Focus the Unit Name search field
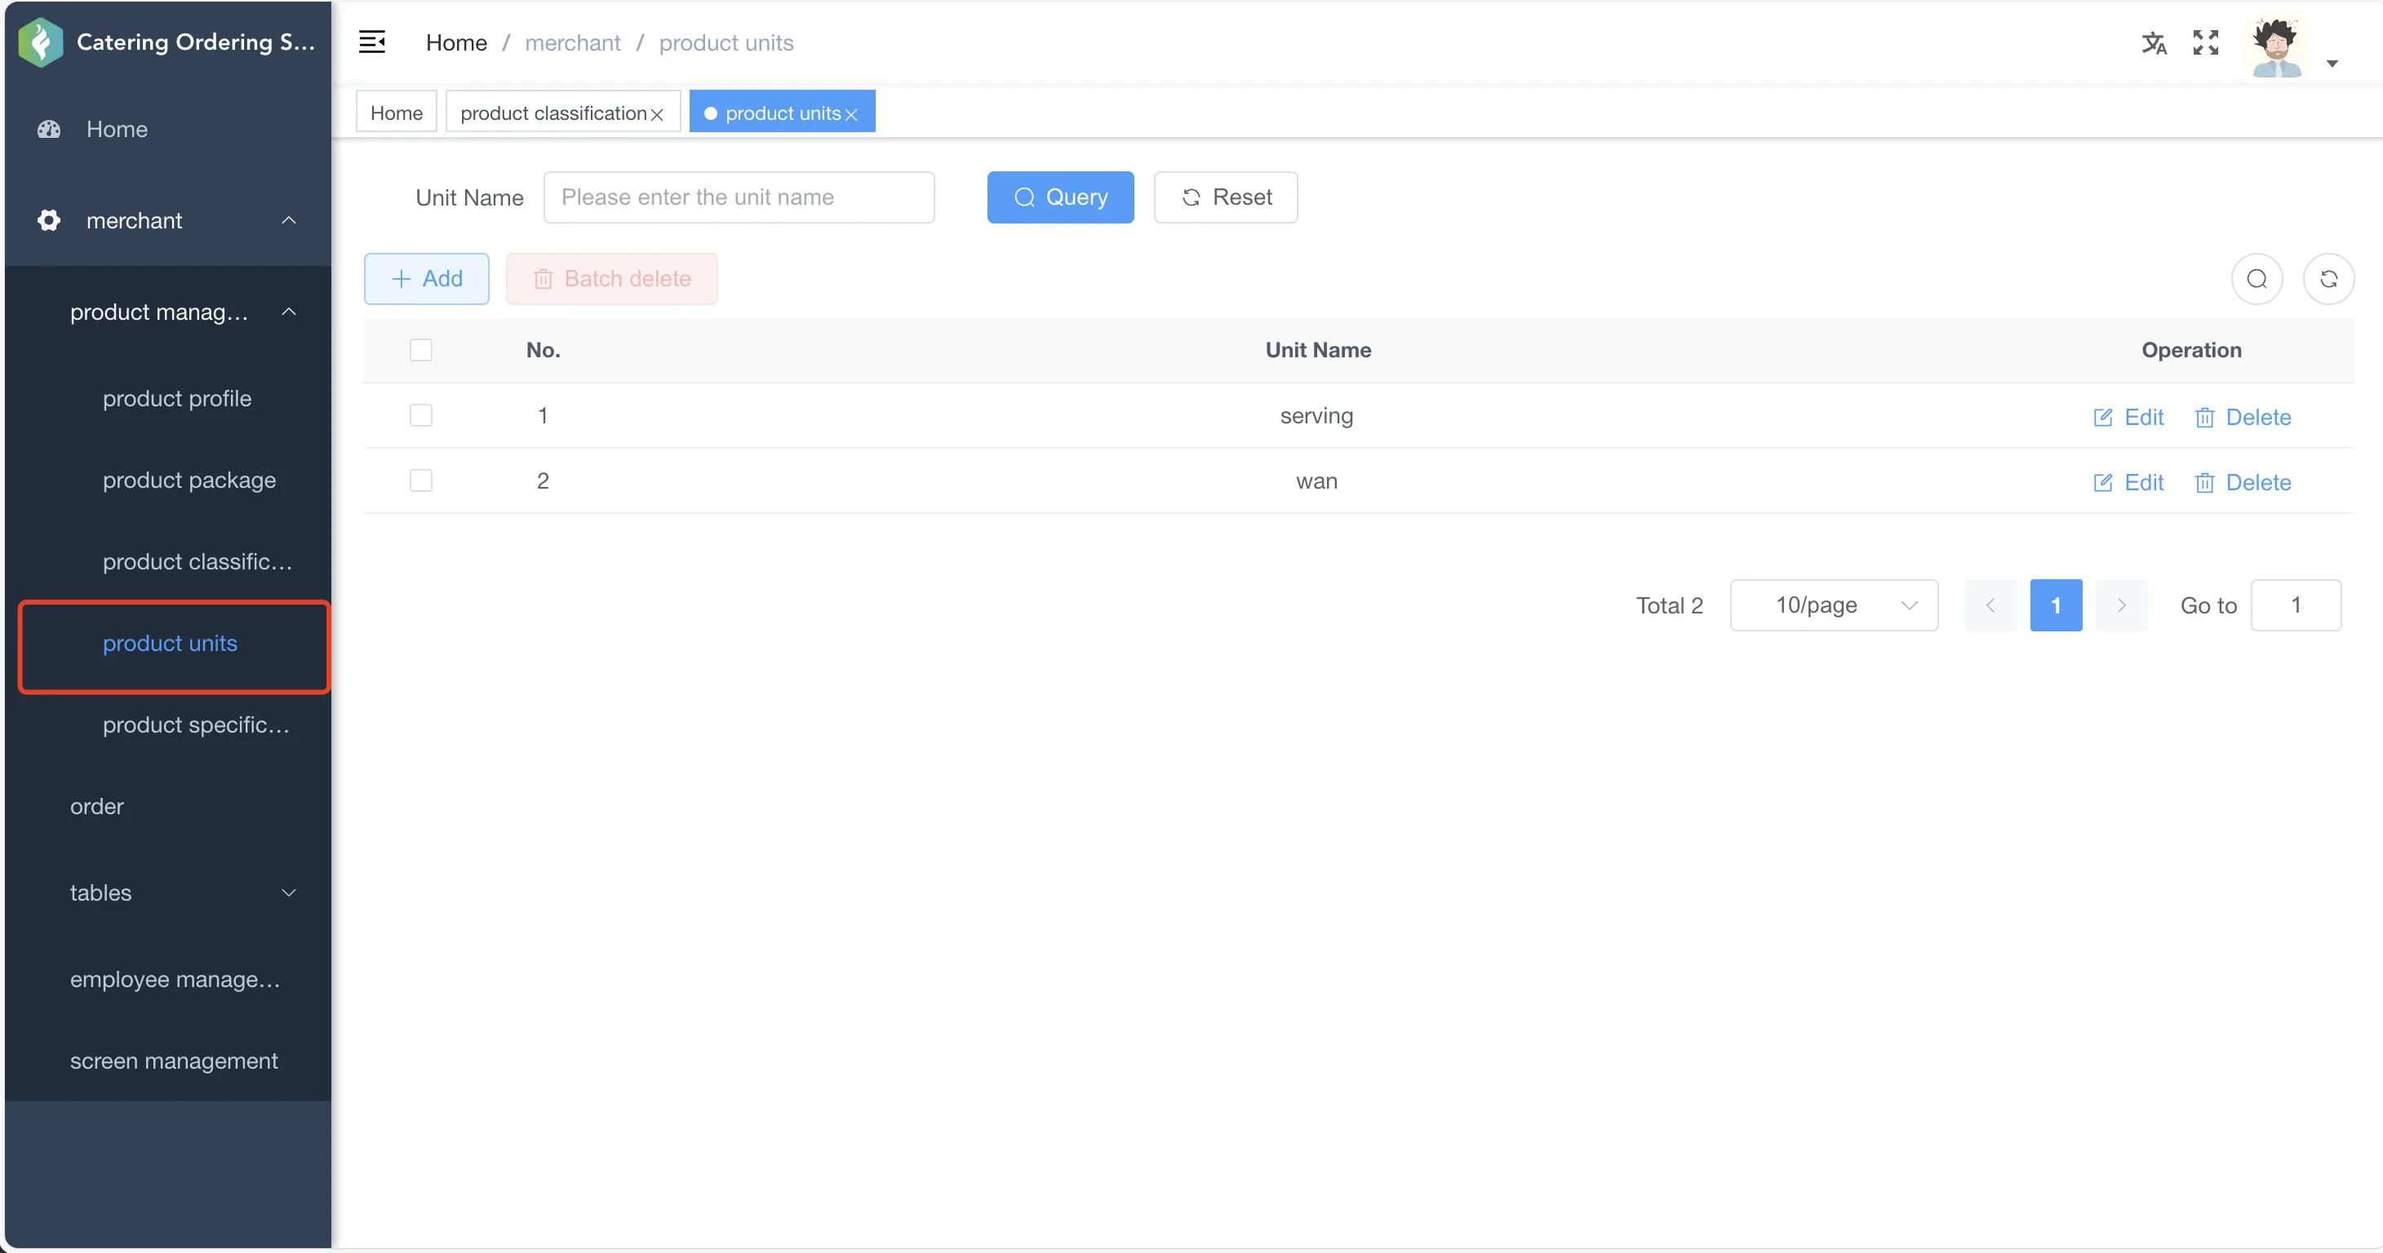This screenshot has height=1253, width=2383. tap(739, 197)
